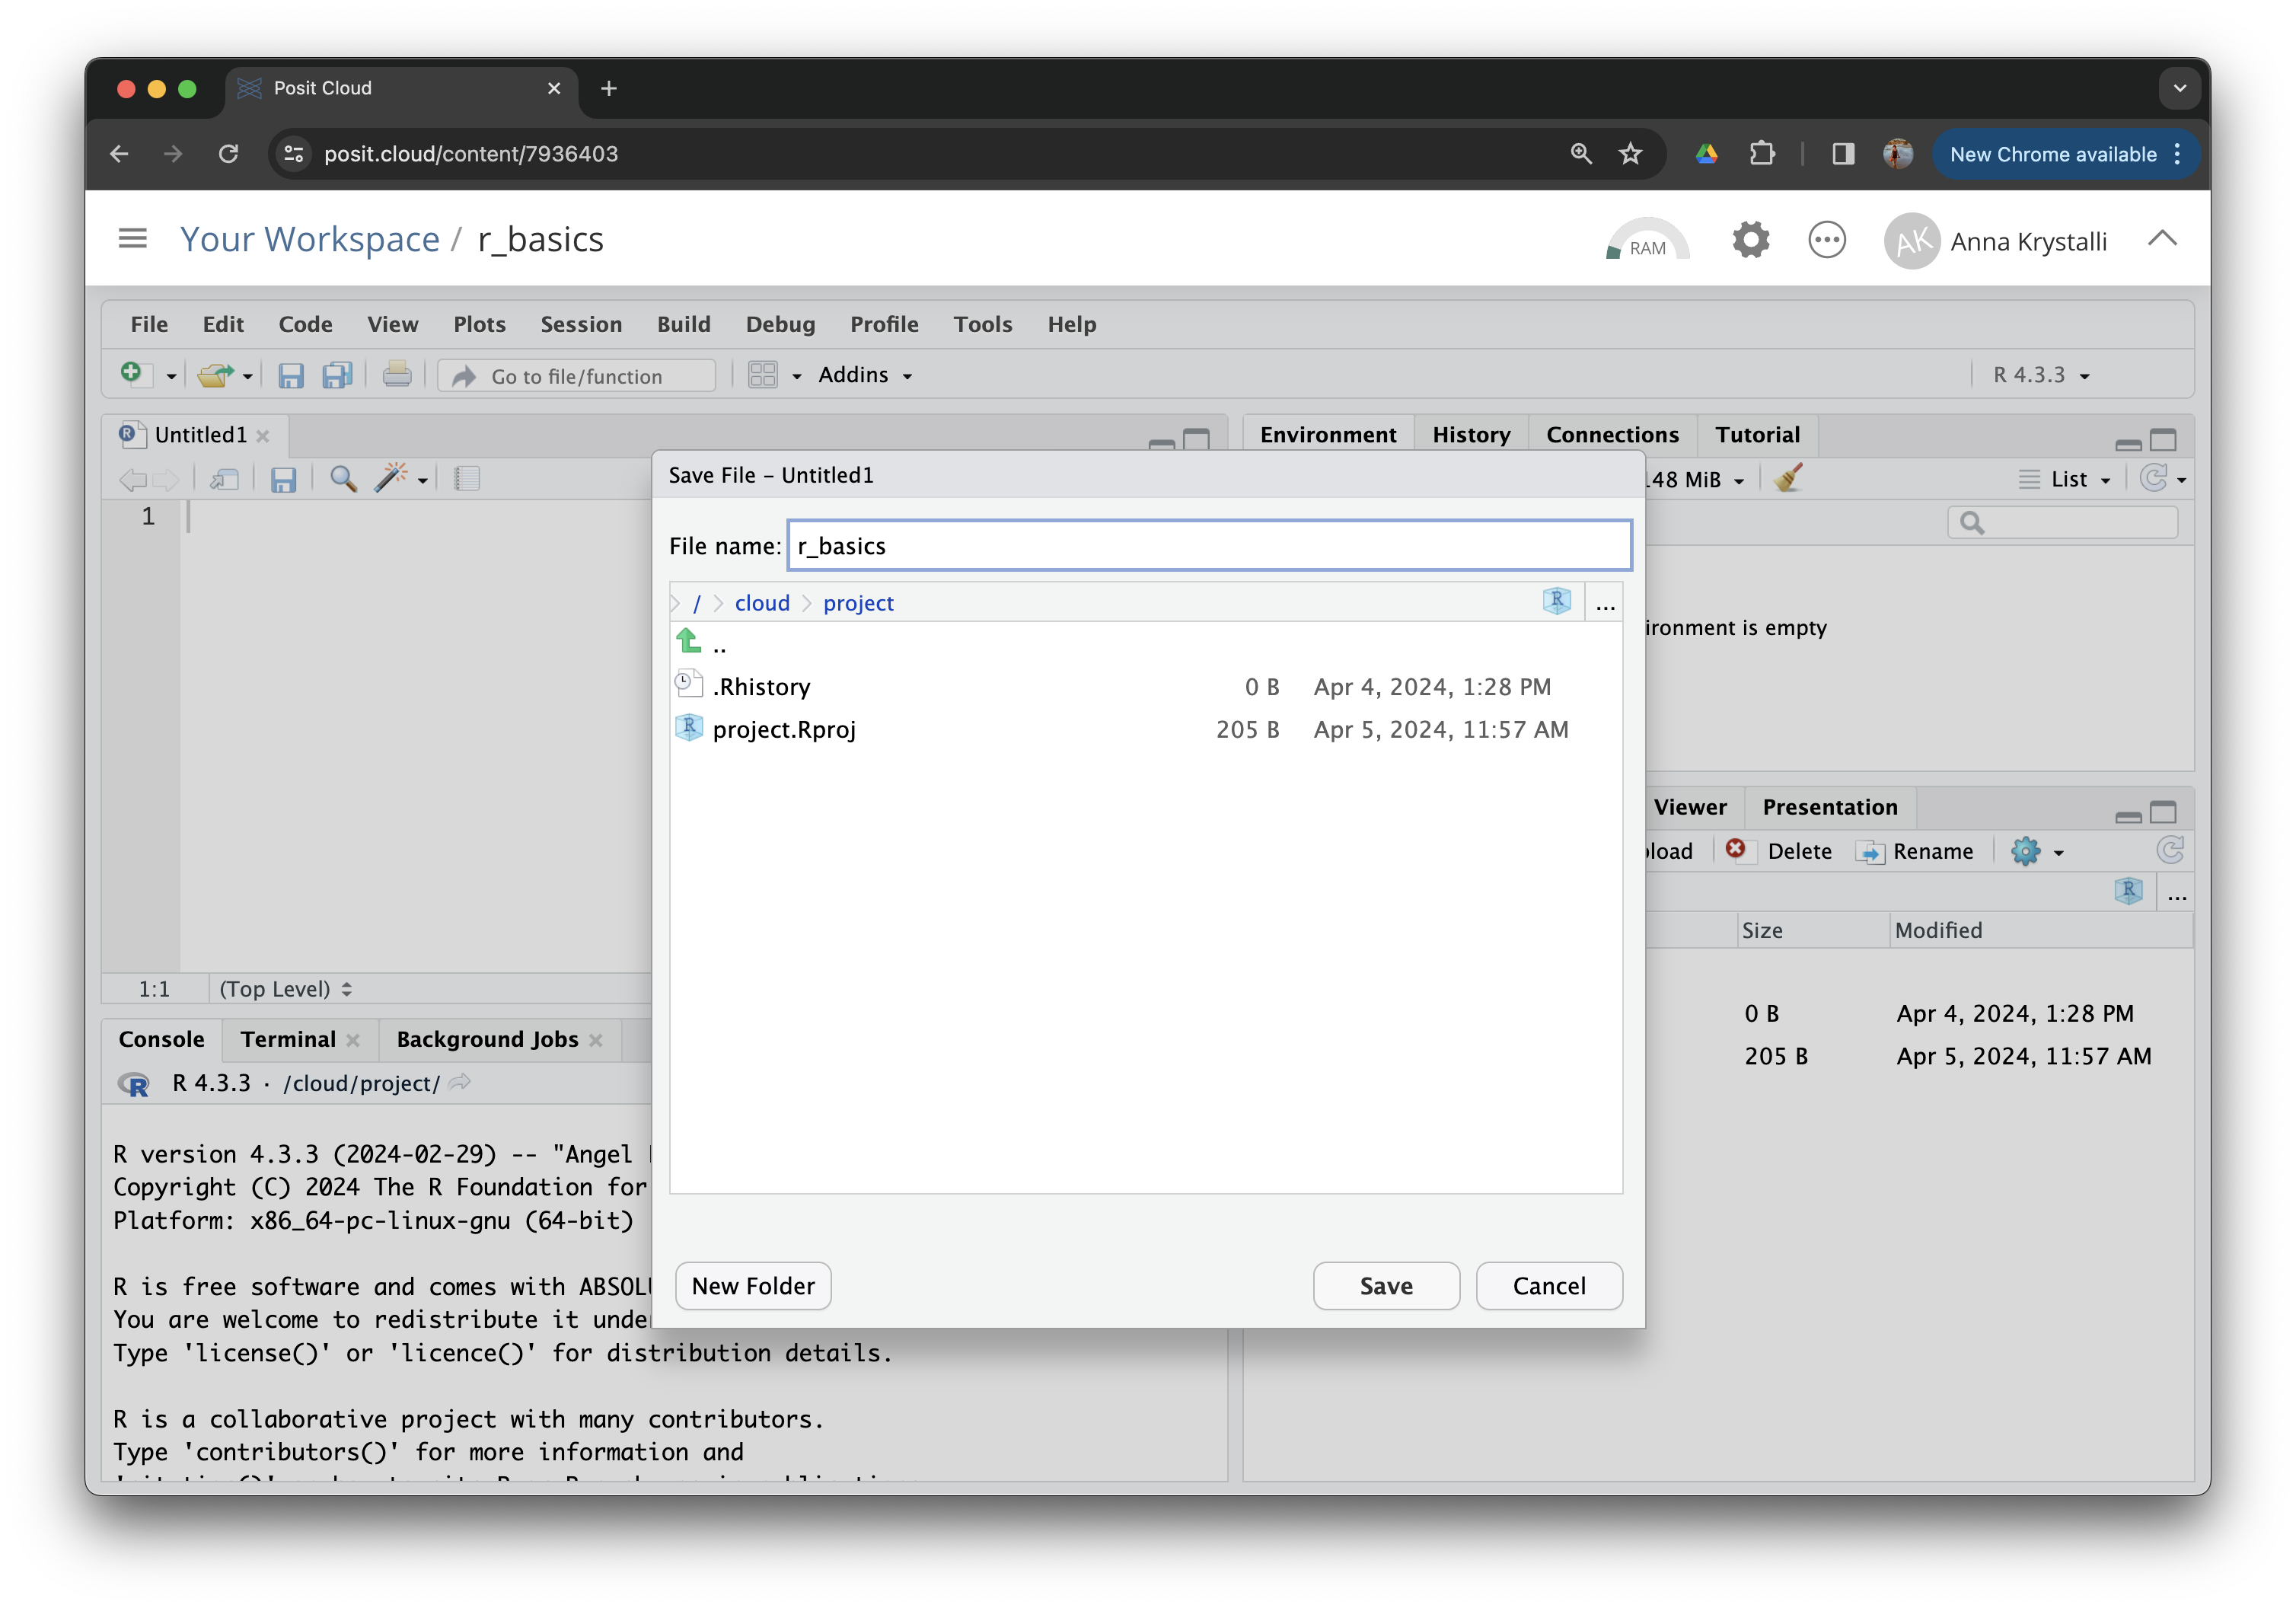Click the Cancel button

coord(1549,1286)
